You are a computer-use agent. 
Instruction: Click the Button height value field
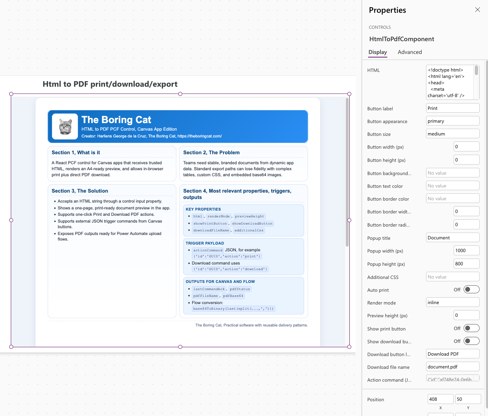[x=466, y=159]
